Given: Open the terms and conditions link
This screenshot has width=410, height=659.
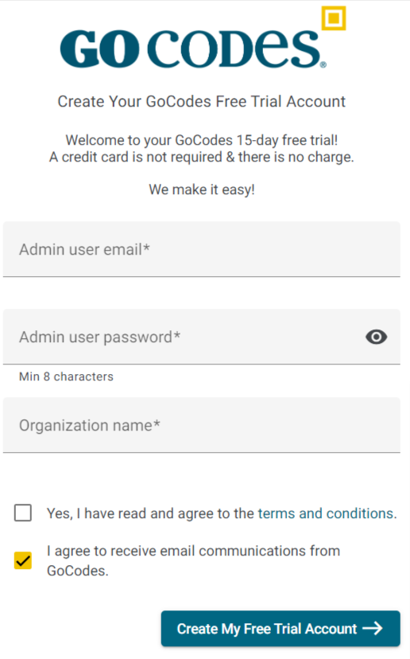Looking at the screenshot, I should coord(327,513).
